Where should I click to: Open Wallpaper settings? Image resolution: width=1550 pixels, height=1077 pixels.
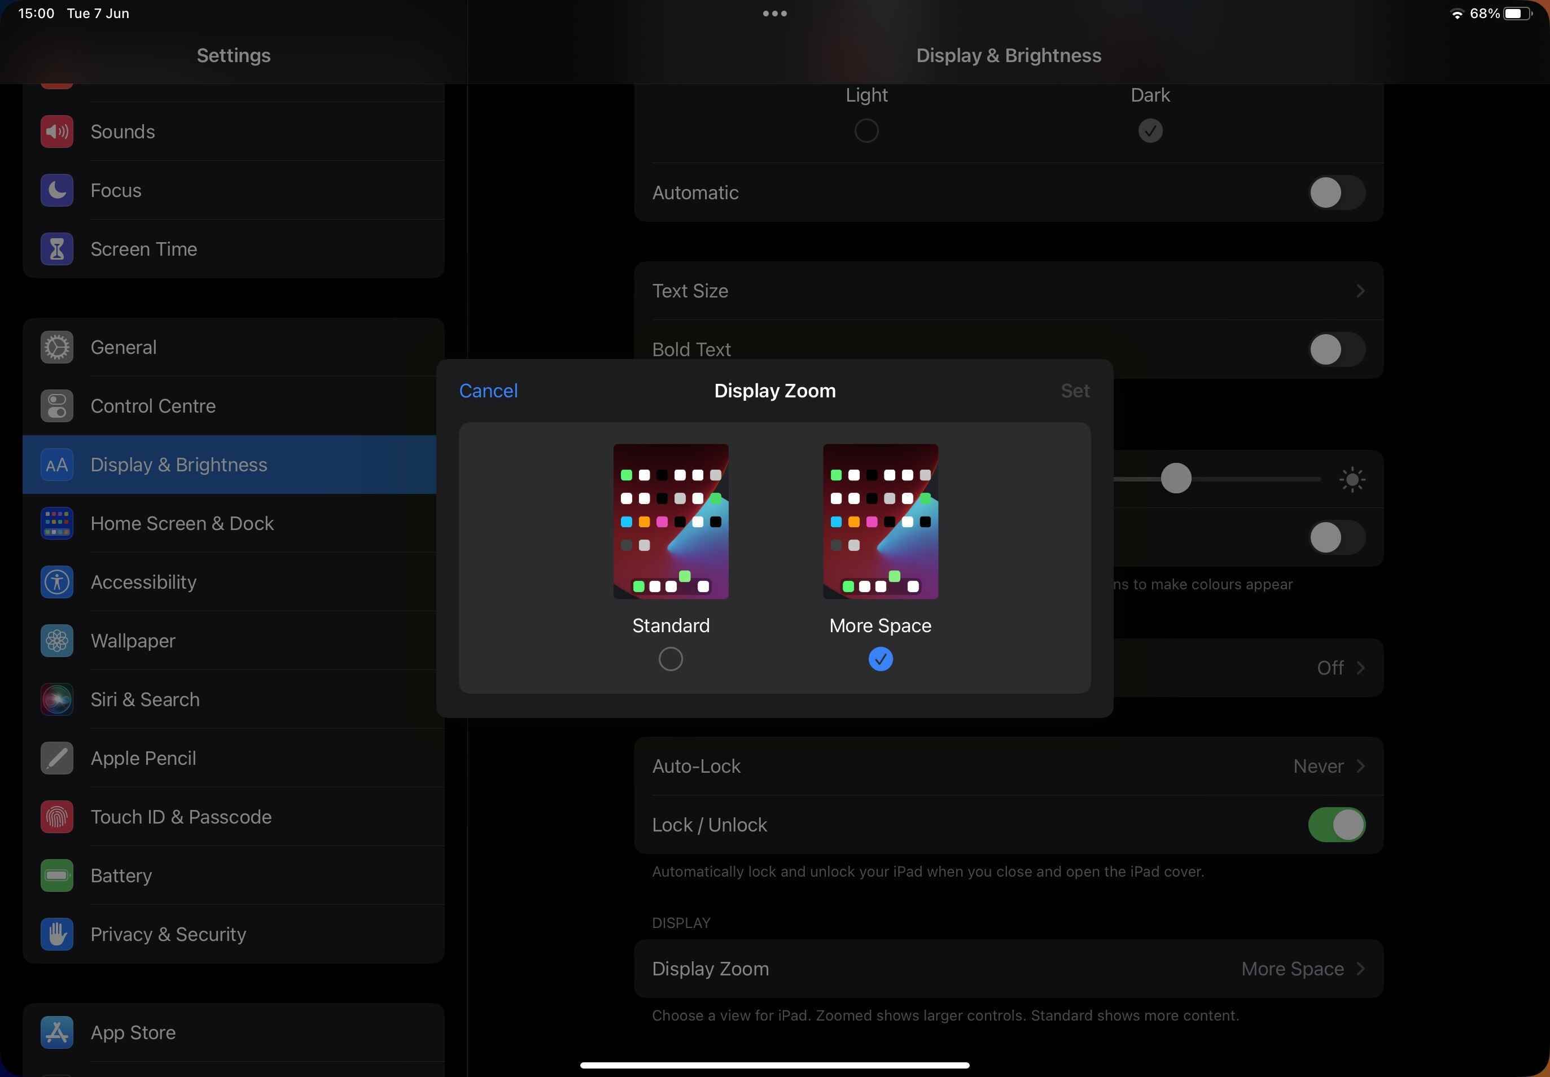(x=132, y=640)
